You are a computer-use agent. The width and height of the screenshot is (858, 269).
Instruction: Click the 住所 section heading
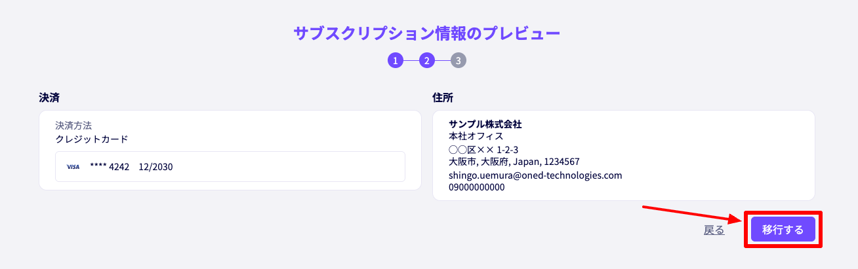pos(443,98)
